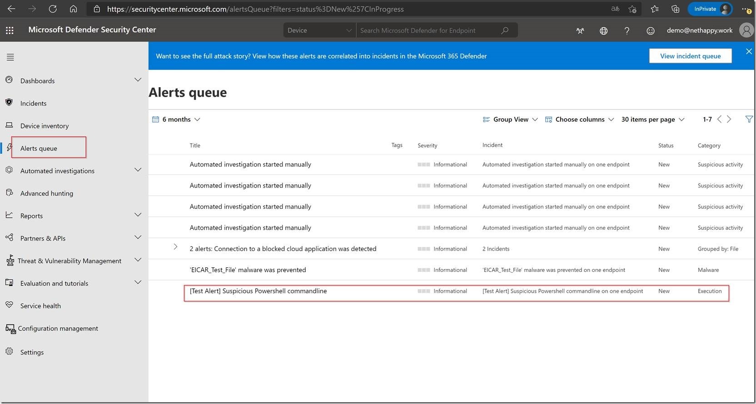756x404 pixels.
Task: Expand the Automated investigations chevron
Action: [x=138, y=170]
